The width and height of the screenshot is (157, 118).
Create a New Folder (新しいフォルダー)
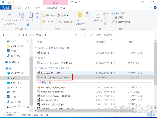click(80, 19)
